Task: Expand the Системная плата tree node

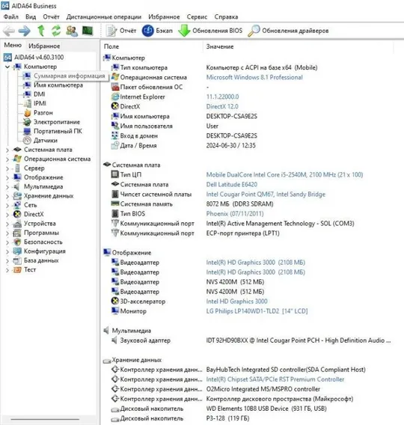Action: 7,150
